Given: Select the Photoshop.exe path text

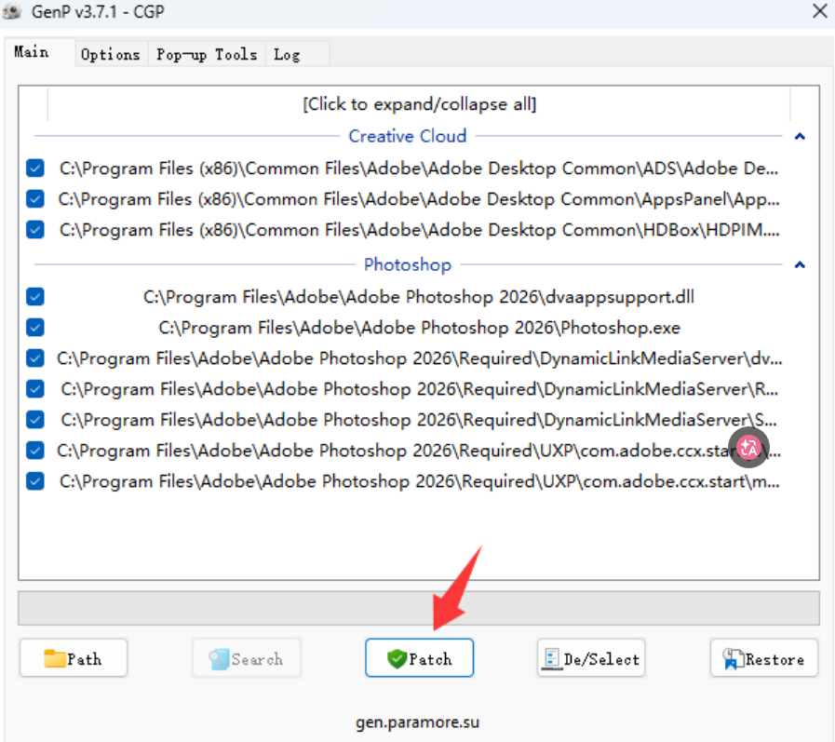Looking at the screenshot, I should coord(419,328).
